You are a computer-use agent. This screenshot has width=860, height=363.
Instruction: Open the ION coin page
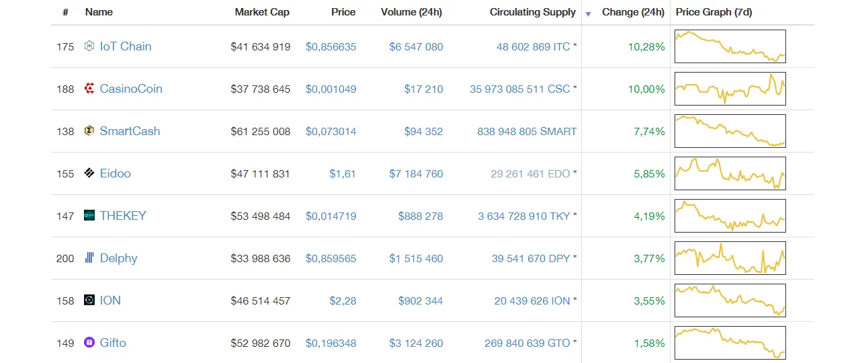110,300
